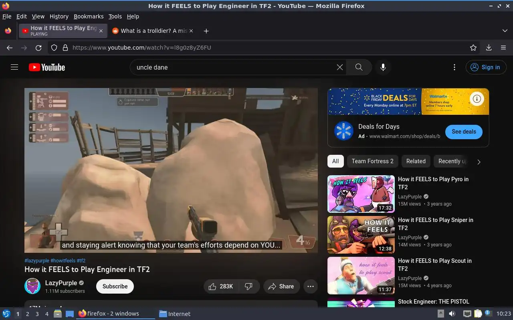The height and width of the screenshot is (320, 513).
Task: Click the Share button
Action: 281,286
